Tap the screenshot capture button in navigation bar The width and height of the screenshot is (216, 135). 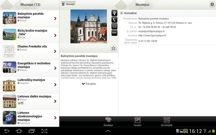pos(44,131)
